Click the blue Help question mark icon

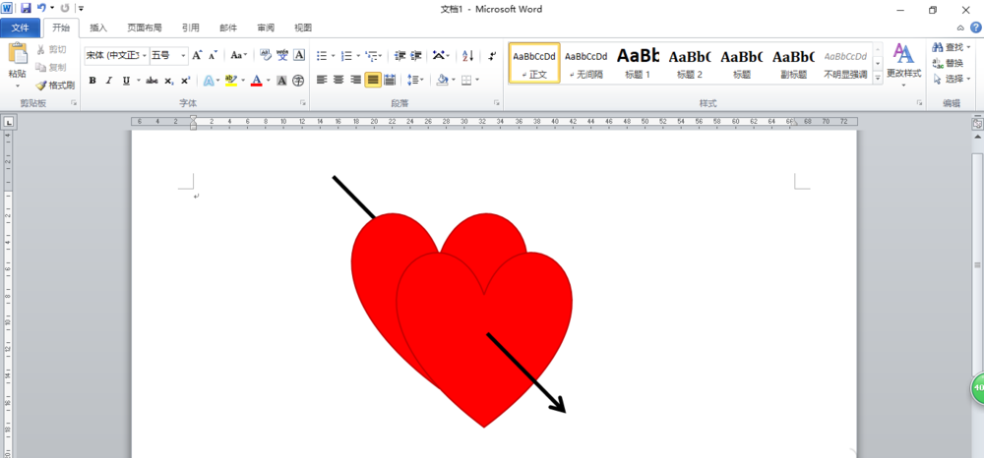(x=976, y=28)
